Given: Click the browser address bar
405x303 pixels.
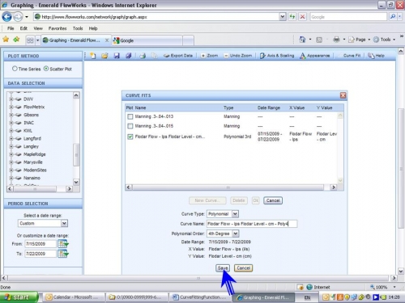Looking at the screenshot, I should pyautogui.click(x=156, y=17).
